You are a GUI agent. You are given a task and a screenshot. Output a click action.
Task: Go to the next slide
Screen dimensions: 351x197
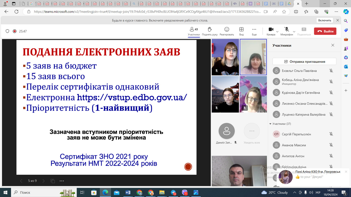coord(43,181)
